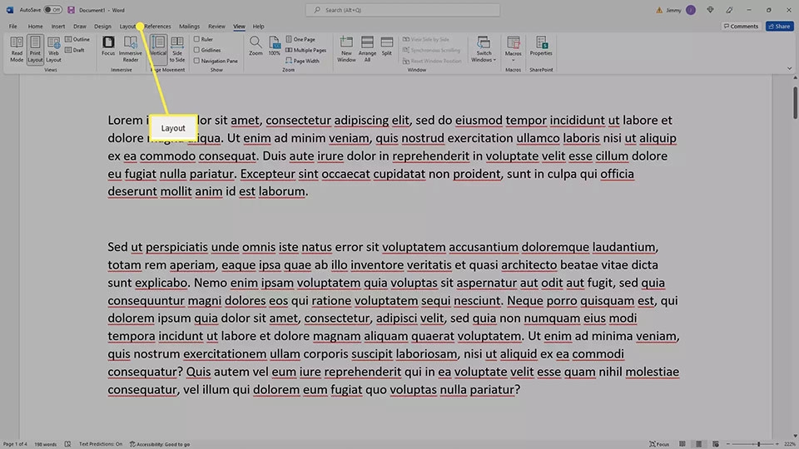Expand the Switch Windows dropdown
799x449 pixels.
pyautogui.click(x=484, y=49)
